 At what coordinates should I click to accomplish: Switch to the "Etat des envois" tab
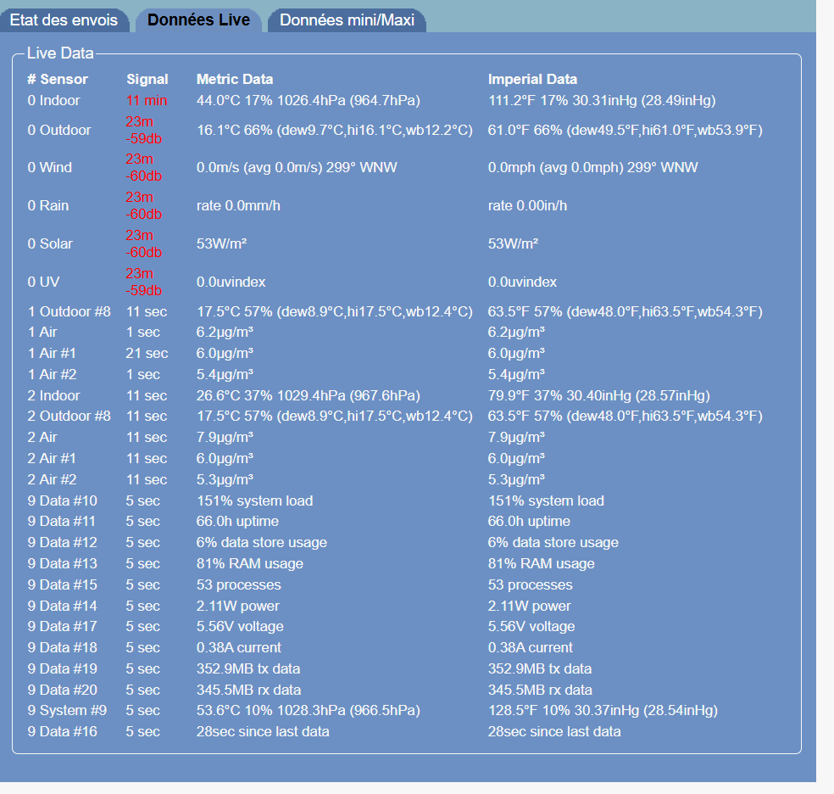pos(64,20)
